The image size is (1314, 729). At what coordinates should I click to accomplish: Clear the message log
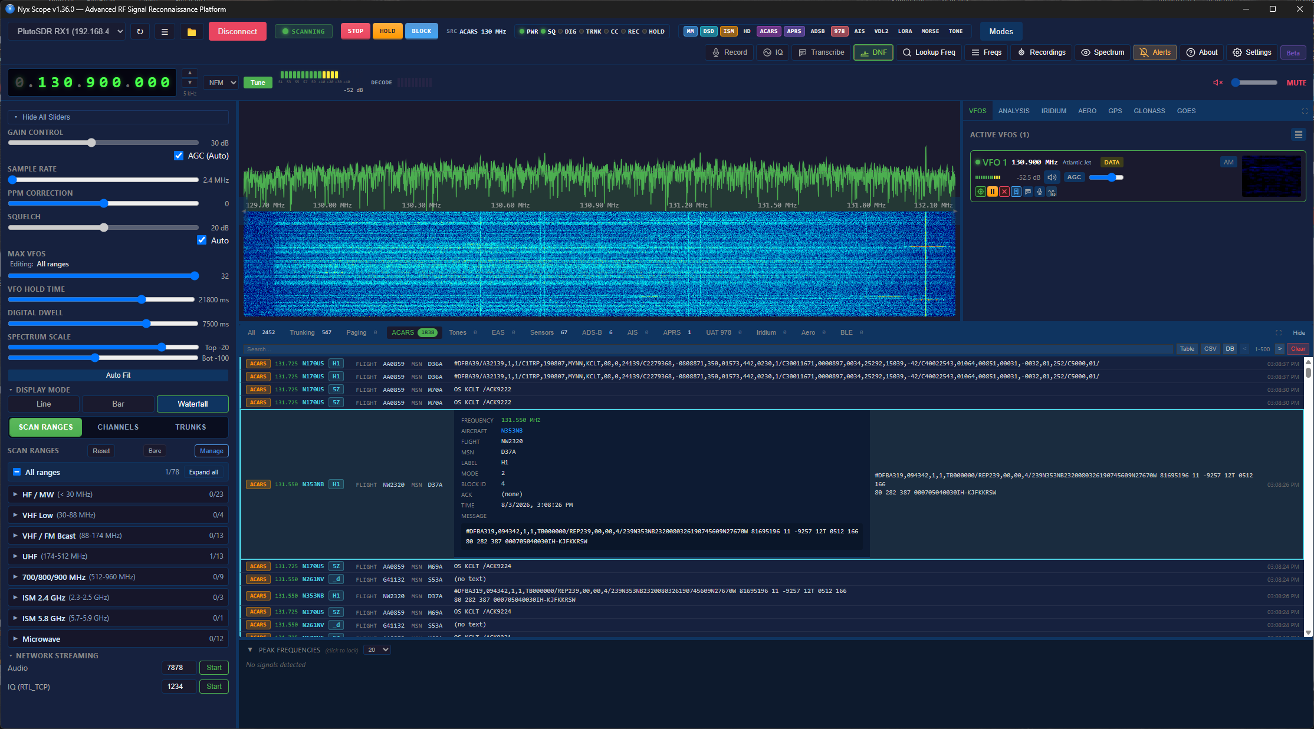1298,349
